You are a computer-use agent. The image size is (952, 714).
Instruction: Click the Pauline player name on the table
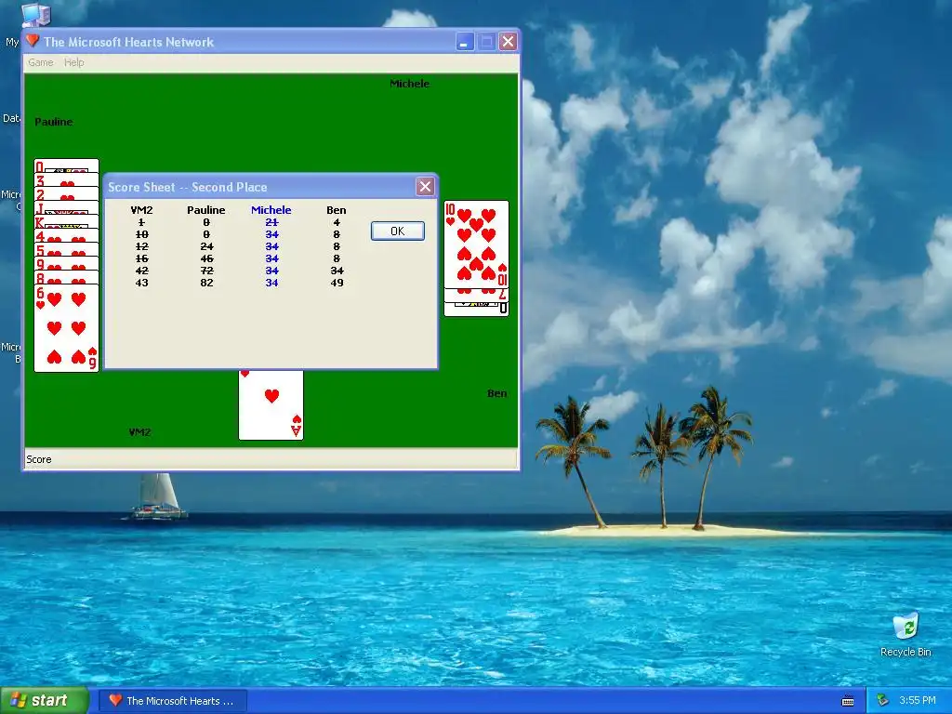click(53, 122)
